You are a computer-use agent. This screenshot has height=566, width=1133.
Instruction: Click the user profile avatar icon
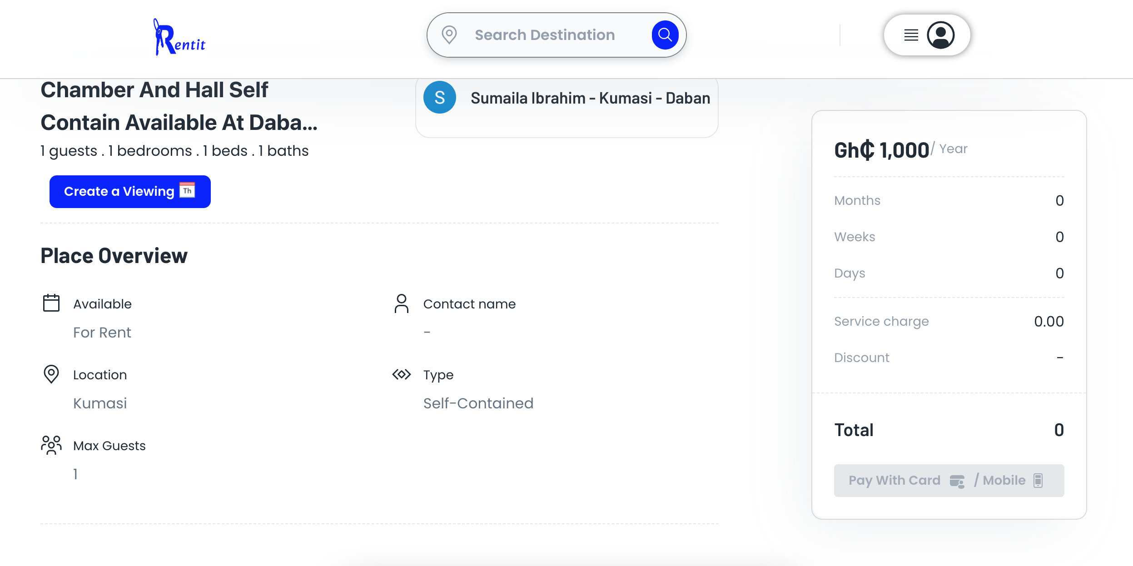tap(940, 35)
